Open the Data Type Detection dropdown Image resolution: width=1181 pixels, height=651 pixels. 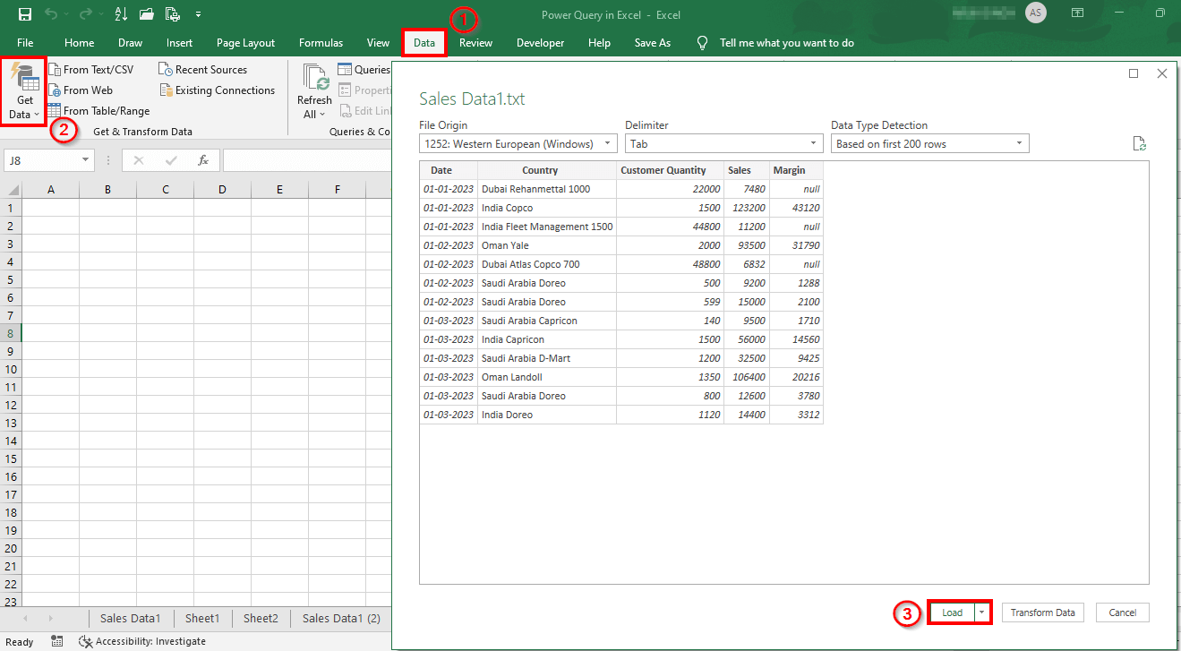[x=929, y=143]
